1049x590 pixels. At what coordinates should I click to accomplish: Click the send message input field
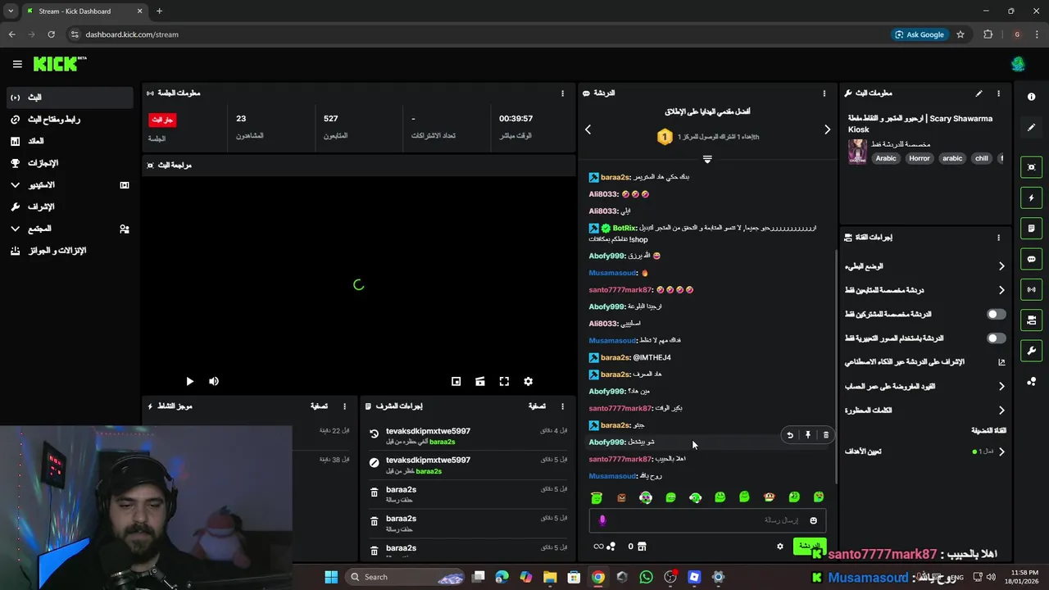pos(707,520)
